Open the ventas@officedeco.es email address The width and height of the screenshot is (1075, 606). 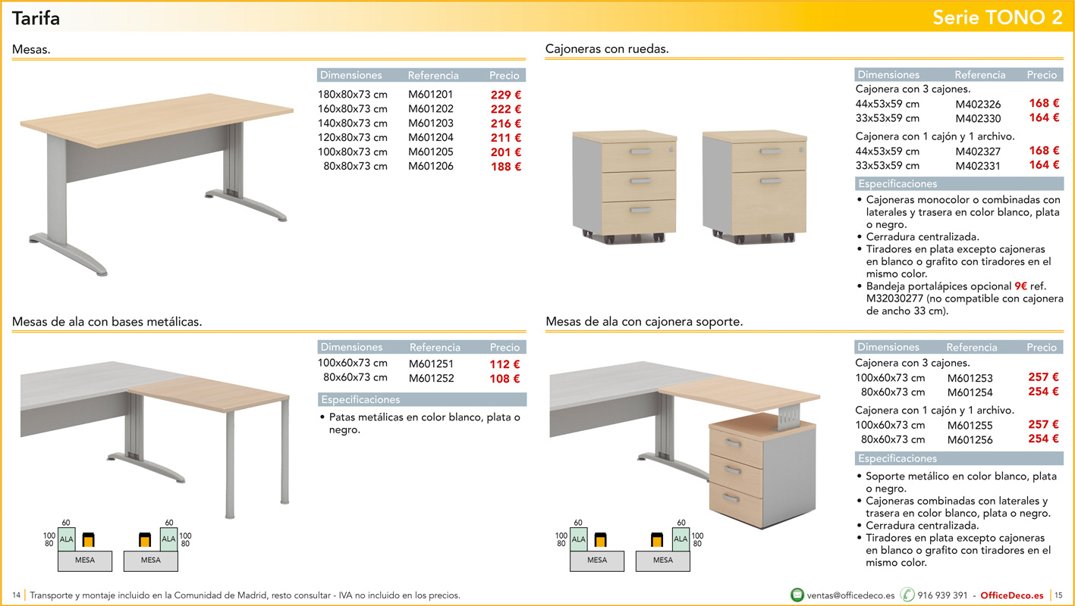click(x=851, y=595)
